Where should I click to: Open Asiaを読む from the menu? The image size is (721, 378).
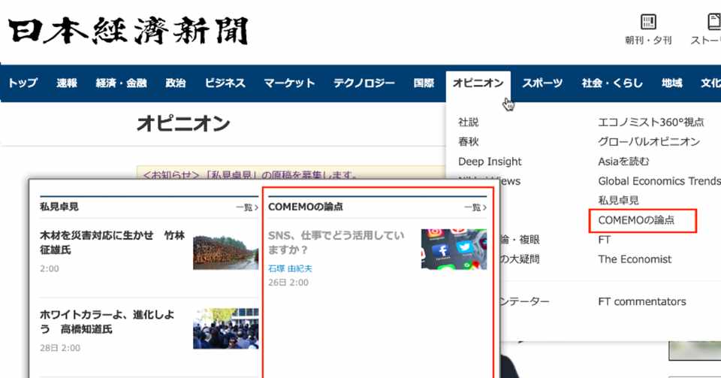point(623,162)
